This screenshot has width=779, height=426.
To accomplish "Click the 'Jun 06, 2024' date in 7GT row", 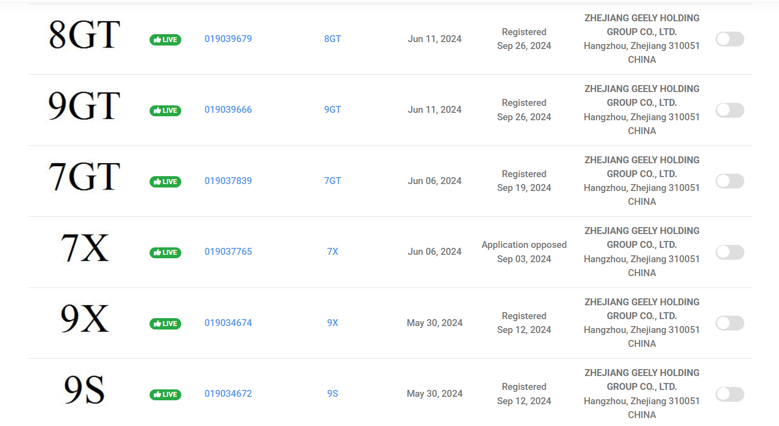I will pos(435,181).
